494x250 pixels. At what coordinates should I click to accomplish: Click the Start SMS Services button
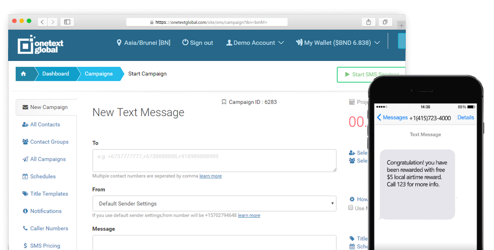point(371,75)
